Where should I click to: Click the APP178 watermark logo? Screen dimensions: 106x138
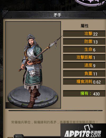[83, 132]
